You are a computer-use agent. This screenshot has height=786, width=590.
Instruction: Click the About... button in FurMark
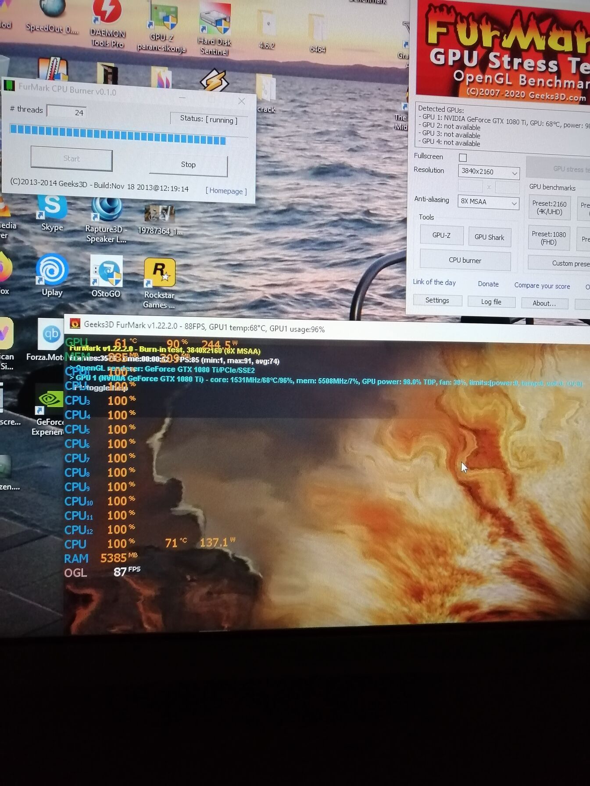(544, 303)
